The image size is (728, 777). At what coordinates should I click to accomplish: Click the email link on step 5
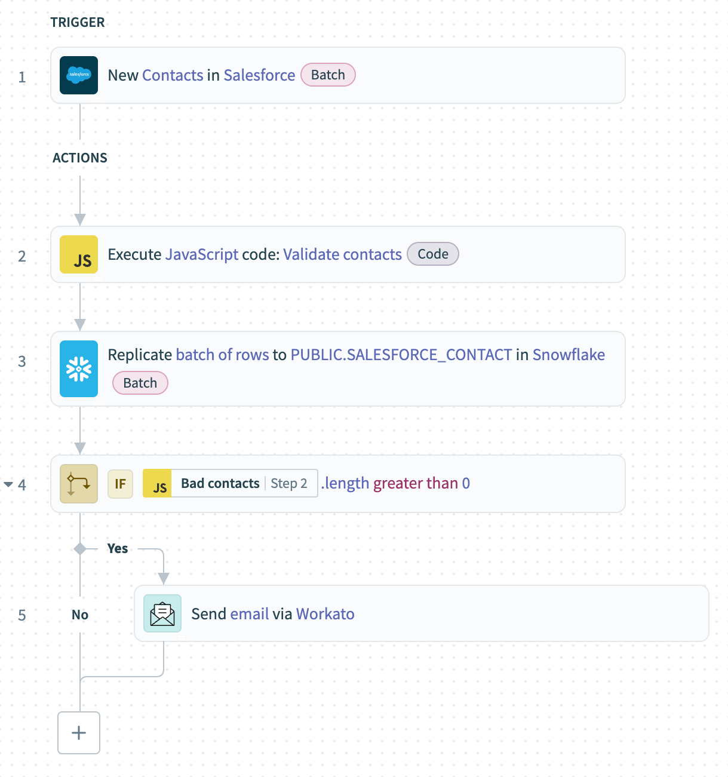[x=249, y=613]
